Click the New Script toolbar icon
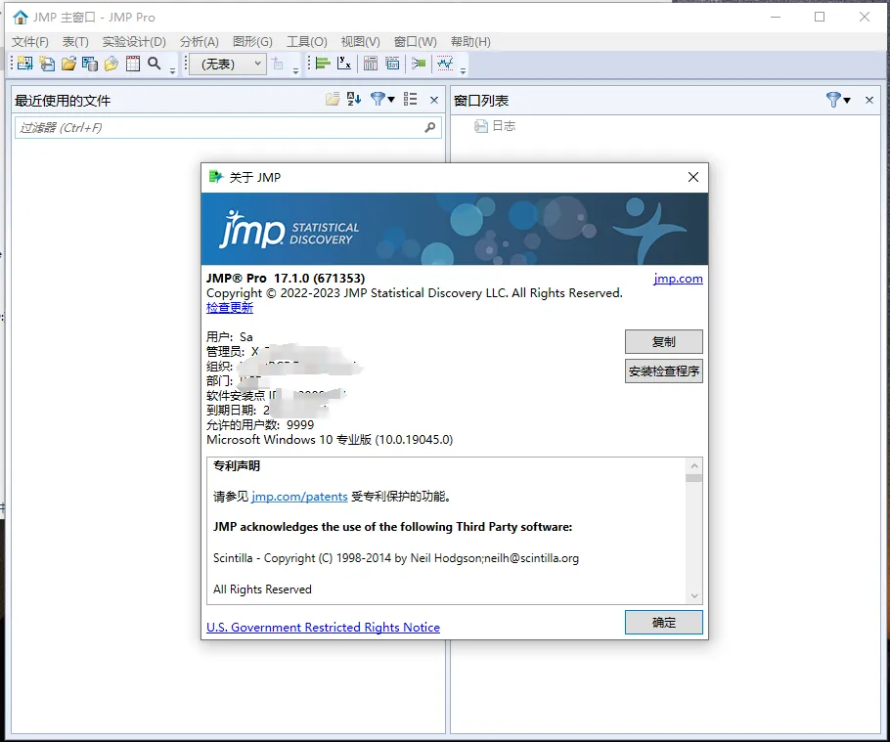Image resolution: width=890 pixels, height=742 pixels. pos(47,64)
